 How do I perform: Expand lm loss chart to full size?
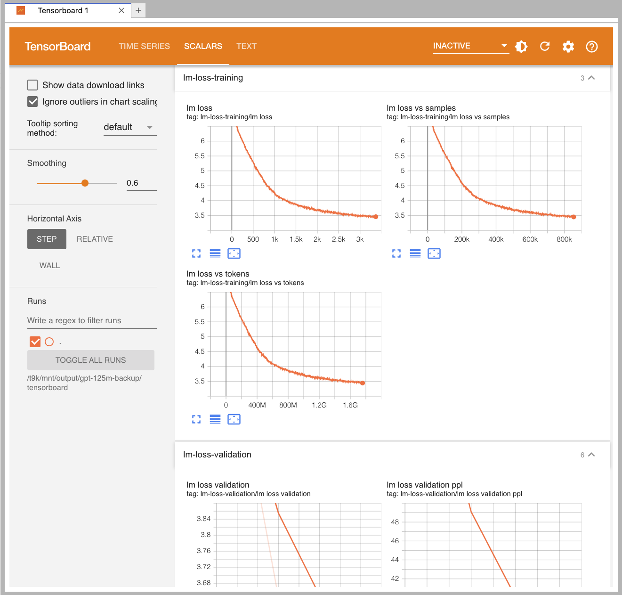(x=196, y=253)
